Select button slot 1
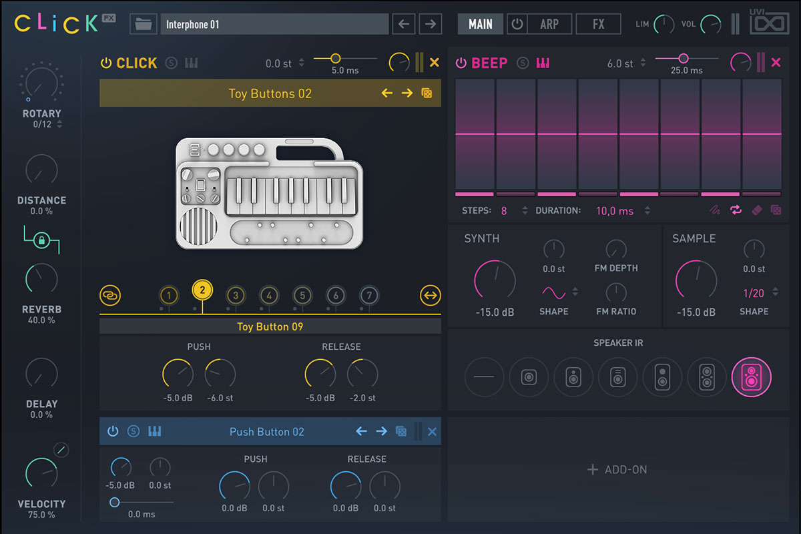Viewport: 801px width, 534px height. pos(169,295)
